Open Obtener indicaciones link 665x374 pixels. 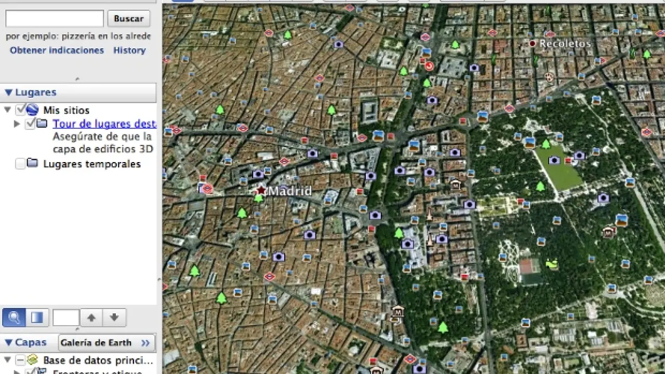tap(57, 50)
